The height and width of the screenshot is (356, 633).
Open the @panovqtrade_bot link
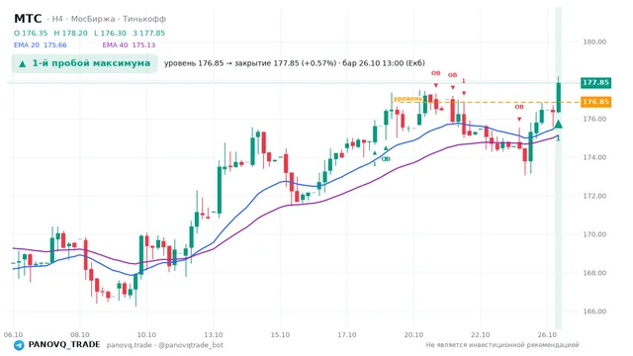191,345
